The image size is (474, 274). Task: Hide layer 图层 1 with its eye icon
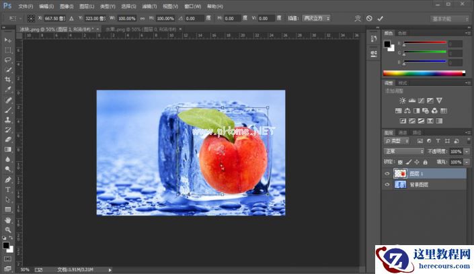pos(387,174)
